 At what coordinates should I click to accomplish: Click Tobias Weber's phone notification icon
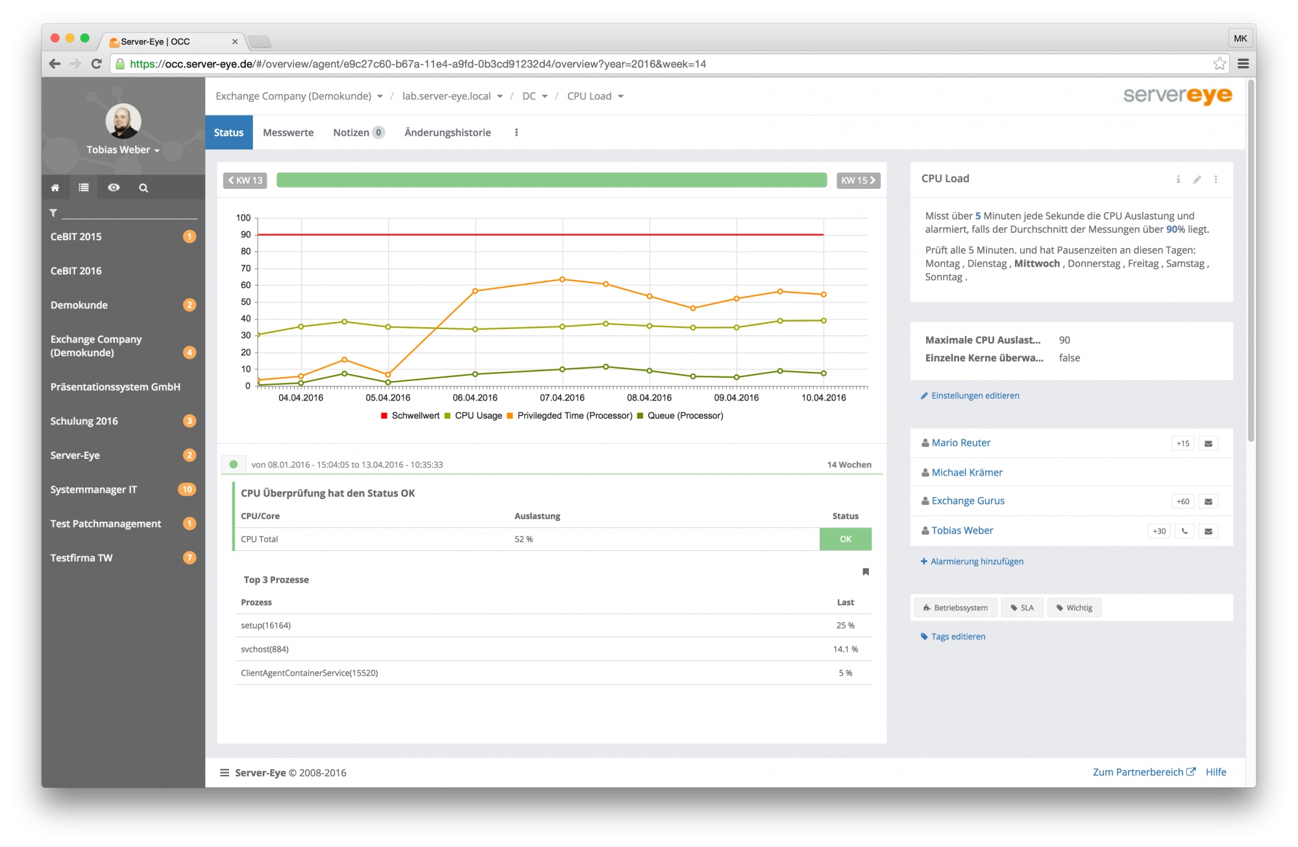coord(1184,531)
